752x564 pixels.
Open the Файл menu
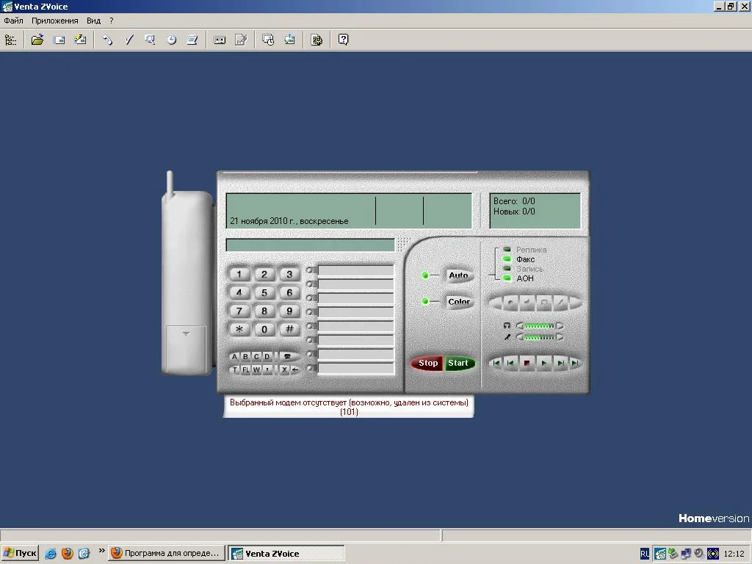coord(13,21)
